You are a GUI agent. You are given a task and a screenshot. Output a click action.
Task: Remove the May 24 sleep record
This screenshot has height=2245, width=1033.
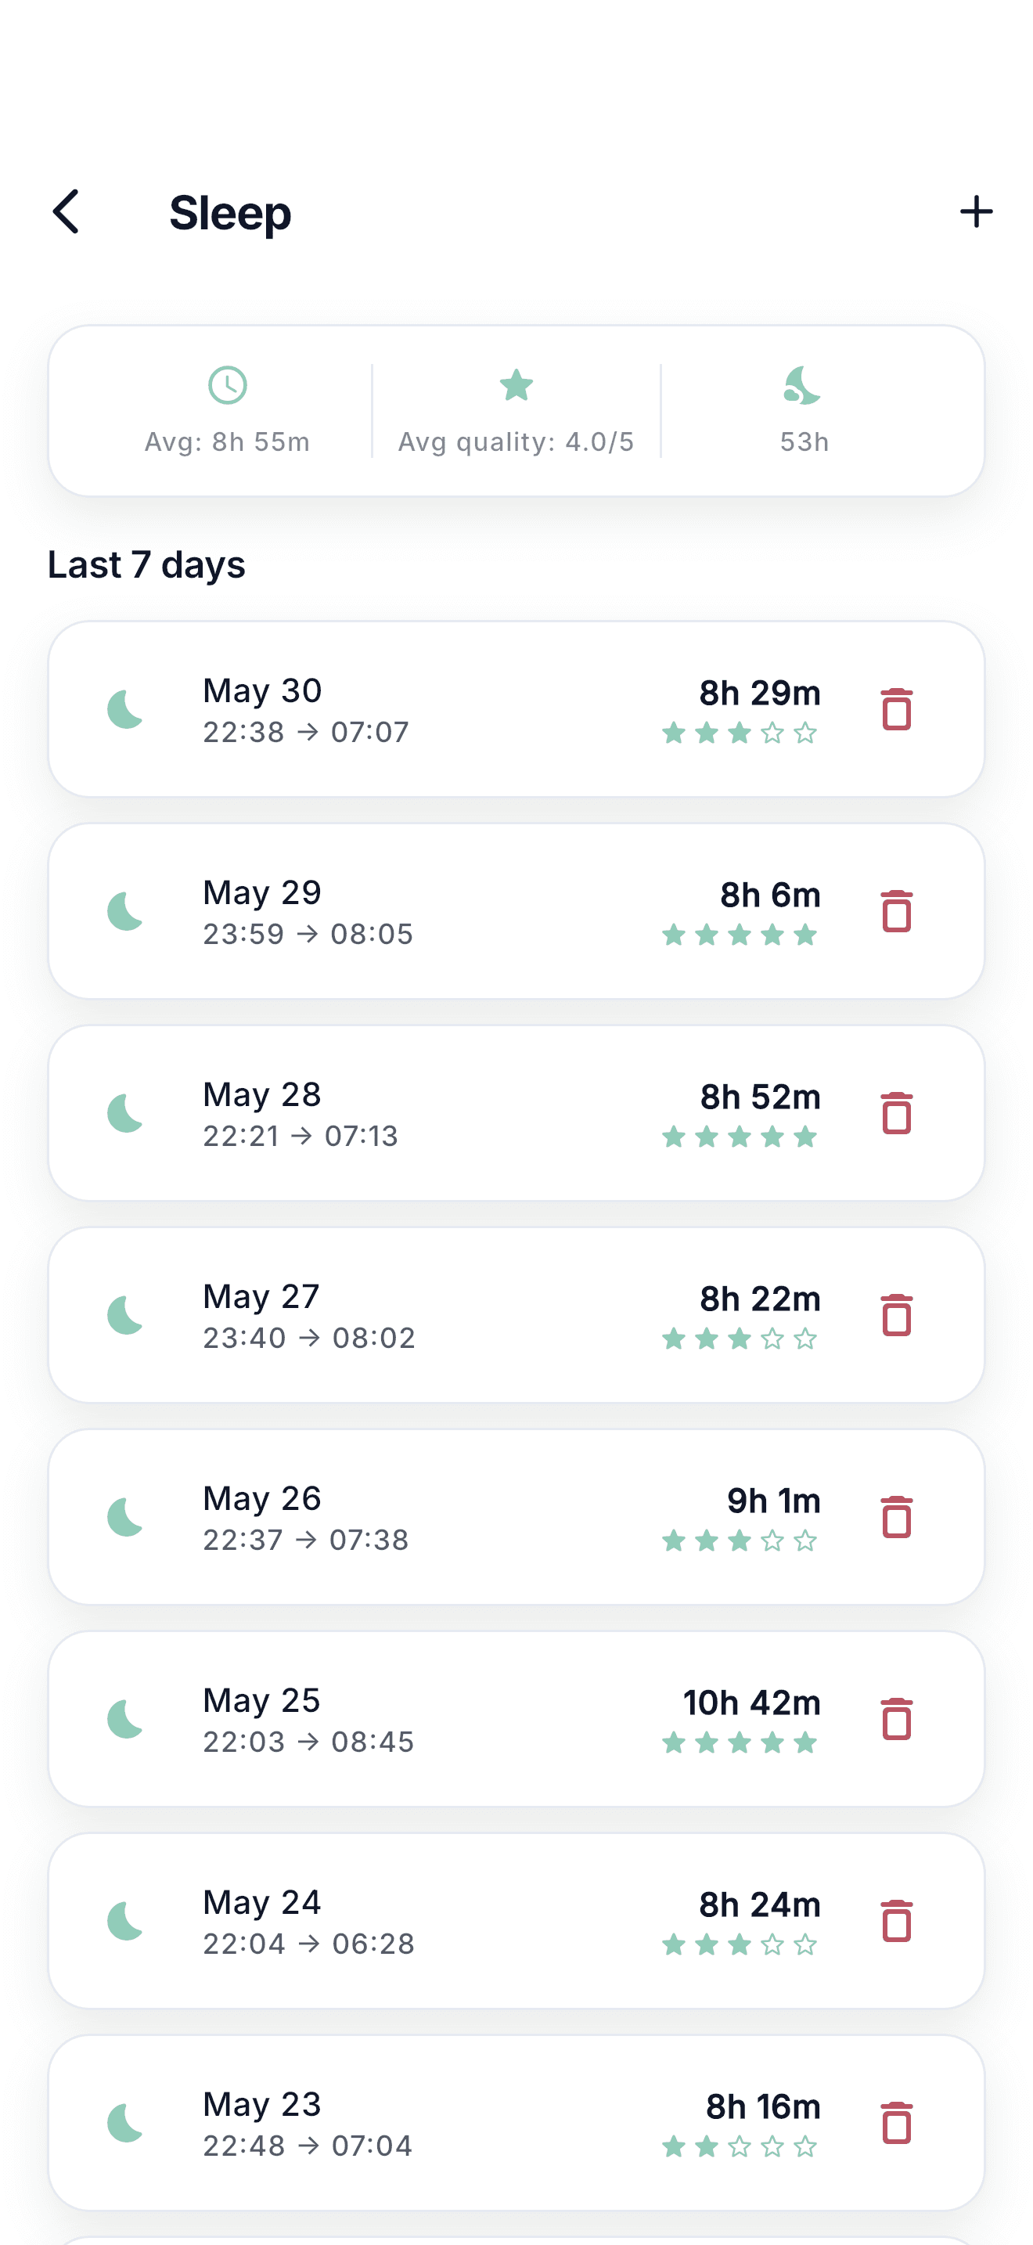click(x=896, y=1922)
